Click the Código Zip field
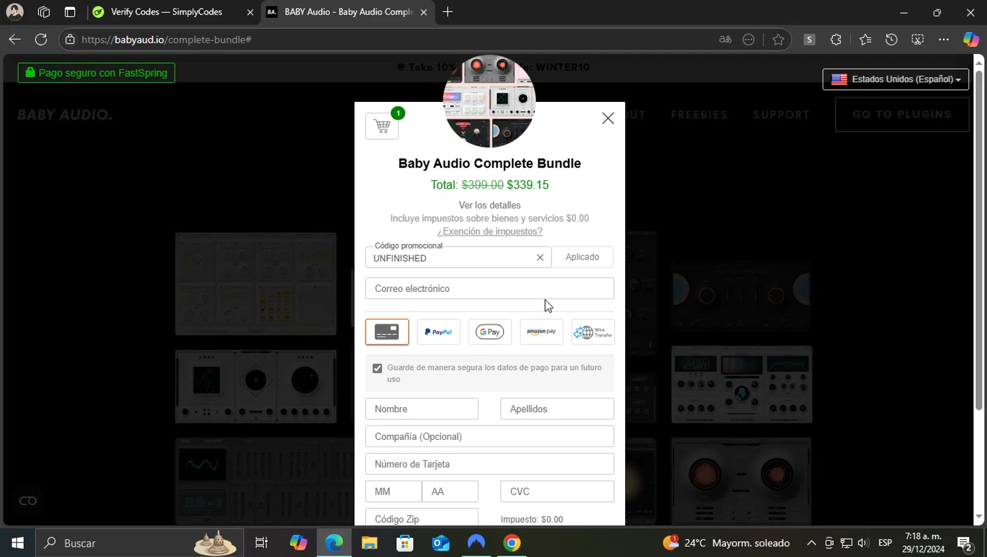 (422, 518)
